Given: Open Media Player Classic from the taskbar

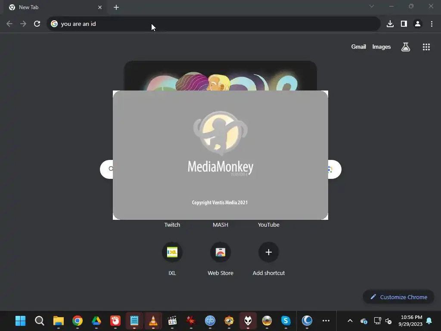Looking at the screenshot, I should tap(172, 321).
